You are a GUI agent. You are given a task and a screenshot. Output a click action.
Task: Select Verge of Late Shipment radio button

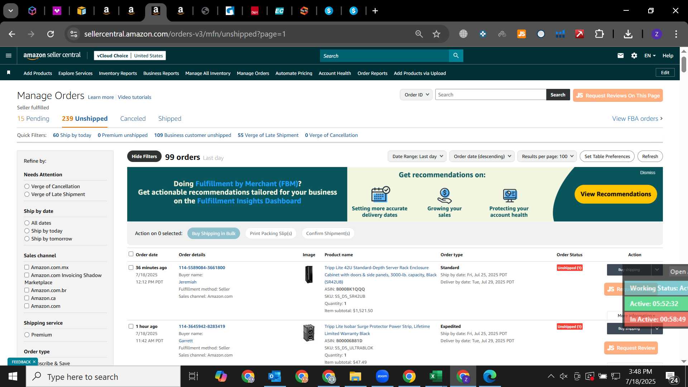pos(27,194)
